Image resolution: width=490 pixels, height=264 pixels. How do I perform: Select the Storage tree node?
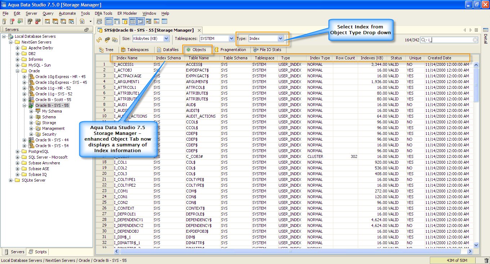tap(49, 123)
